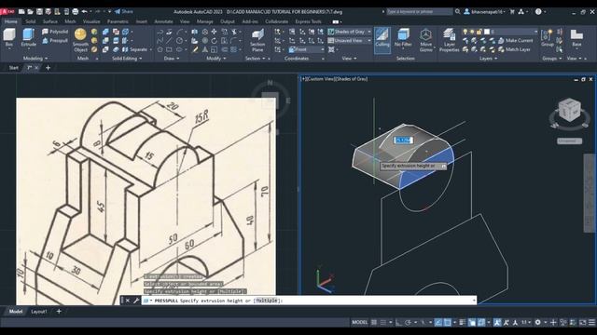Open the Unsaved View dropdown
This screenshot has height=335, width=597.
pos(350,40)
